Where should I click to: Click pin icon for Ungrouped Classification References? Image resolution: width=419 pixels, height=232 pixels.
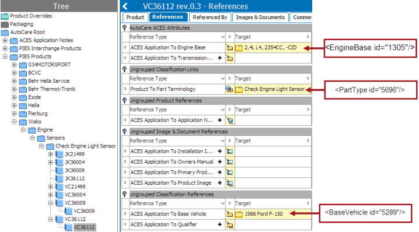[x=124, y=194]
